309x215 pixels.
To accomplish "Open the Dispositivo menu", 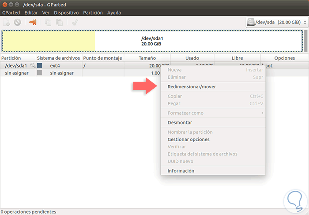I will pyautogui.click(x=66, y=13).
